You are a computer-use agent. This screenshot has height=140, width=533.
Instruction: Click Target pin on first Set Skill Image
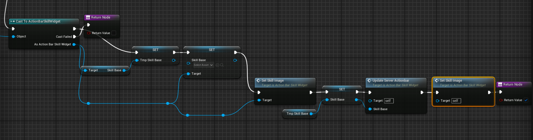coord(259,100)
